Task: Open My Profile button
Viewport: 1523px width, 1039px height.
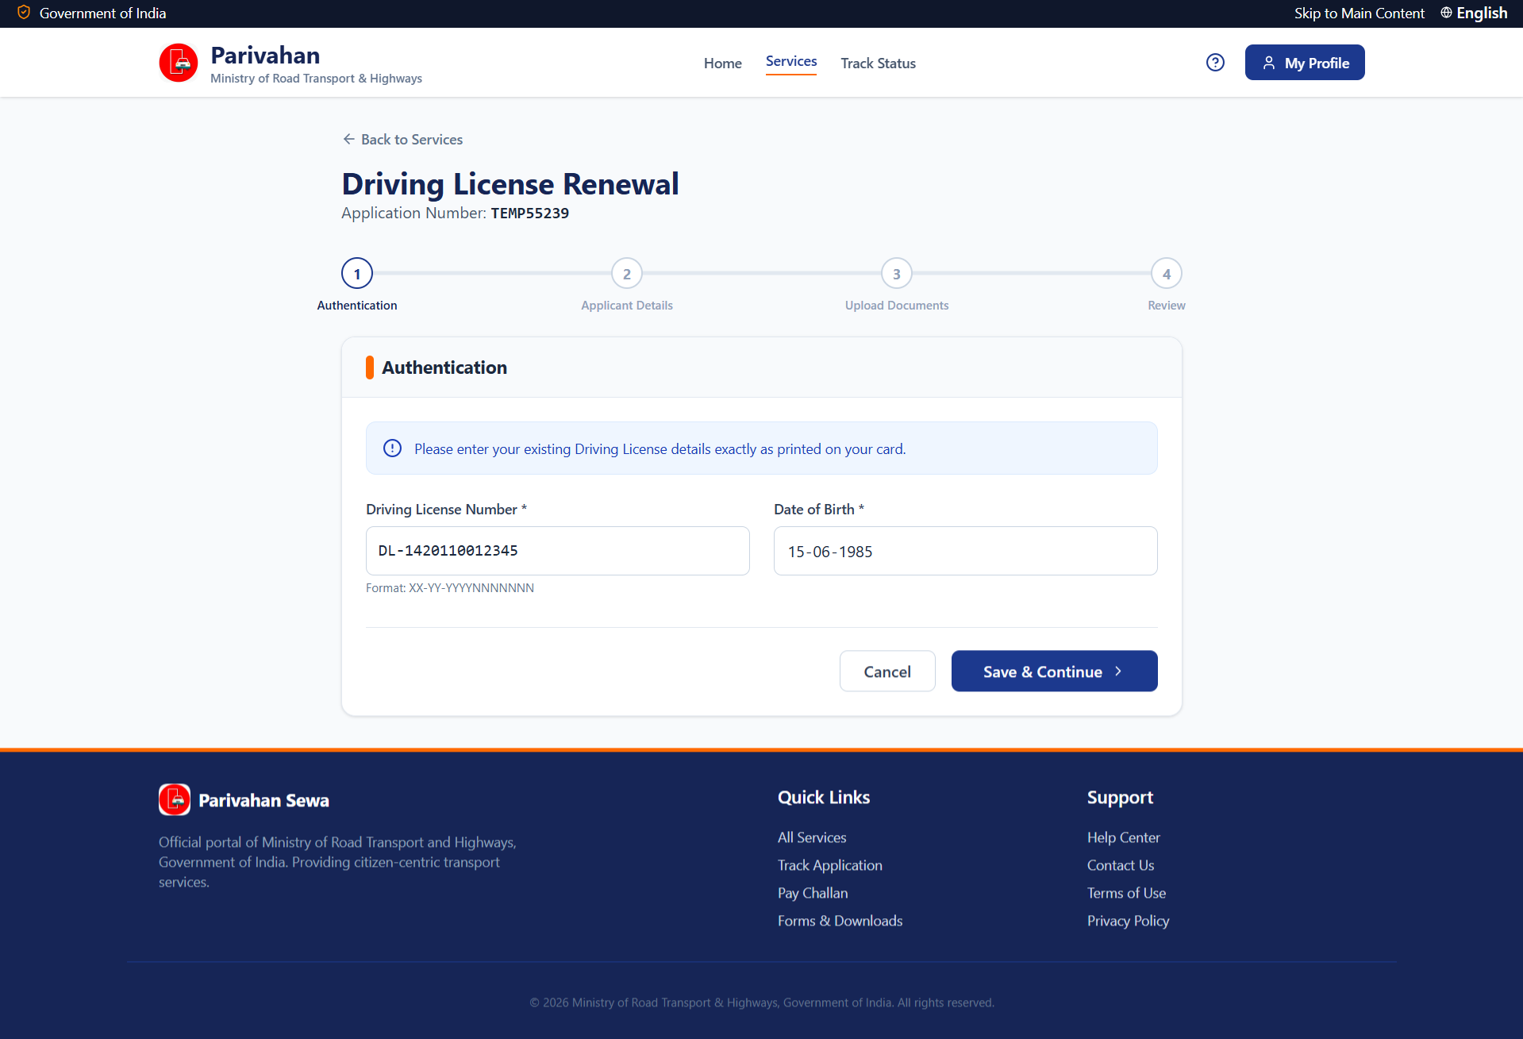Action: point(1305,63)
